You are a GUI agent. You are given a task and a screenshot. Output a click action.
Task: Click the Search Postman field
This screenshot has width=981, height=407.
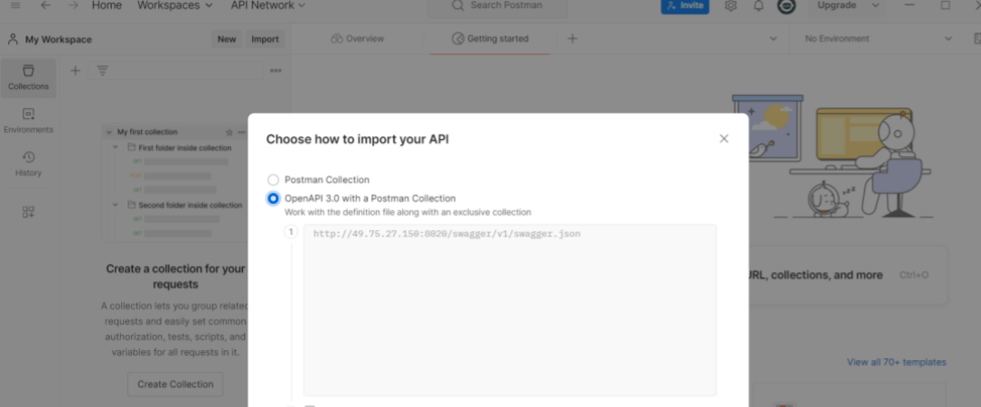click(497, 6)
